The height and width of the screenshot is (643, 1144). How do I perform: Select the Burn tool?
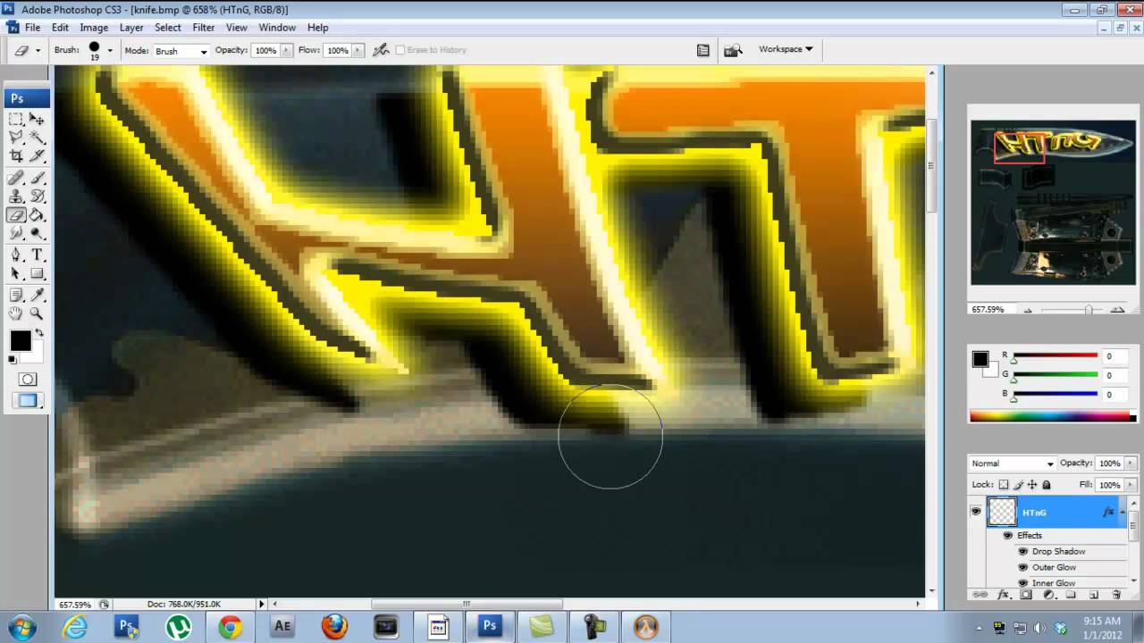(37, 234)
